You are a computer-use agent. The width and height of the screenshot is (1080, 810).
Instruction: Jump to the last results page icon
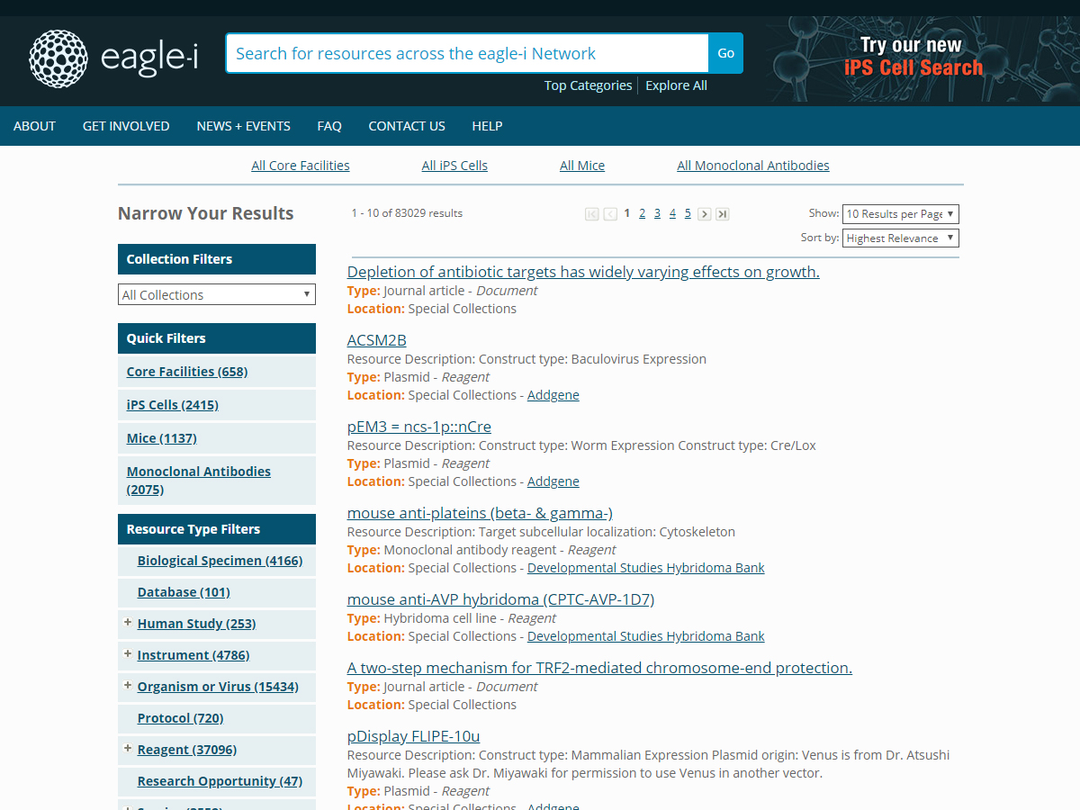[722, 214]
